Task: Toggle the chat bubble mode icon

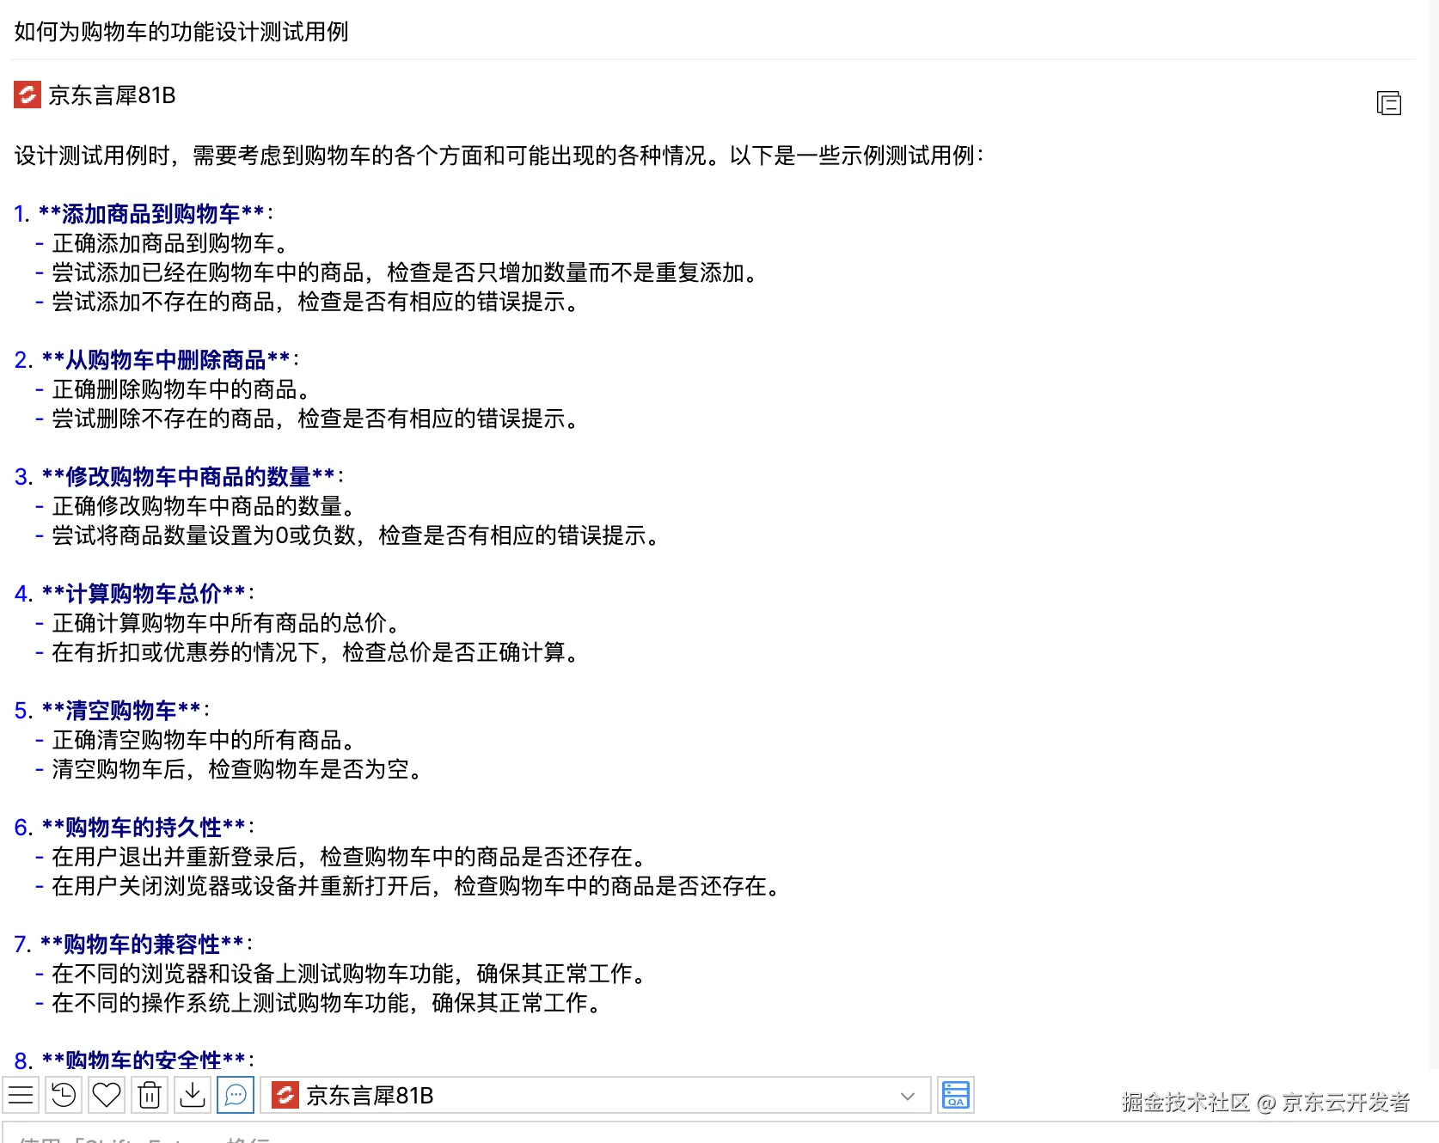Action: click(x=236, y=1095)
